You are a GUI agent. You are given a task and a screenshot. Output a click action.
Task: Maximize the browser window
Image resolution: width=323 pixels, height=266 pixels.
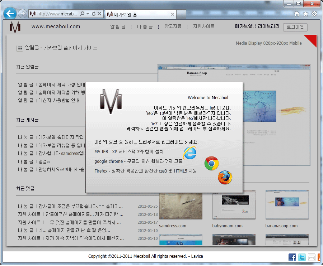pos(299,4)
